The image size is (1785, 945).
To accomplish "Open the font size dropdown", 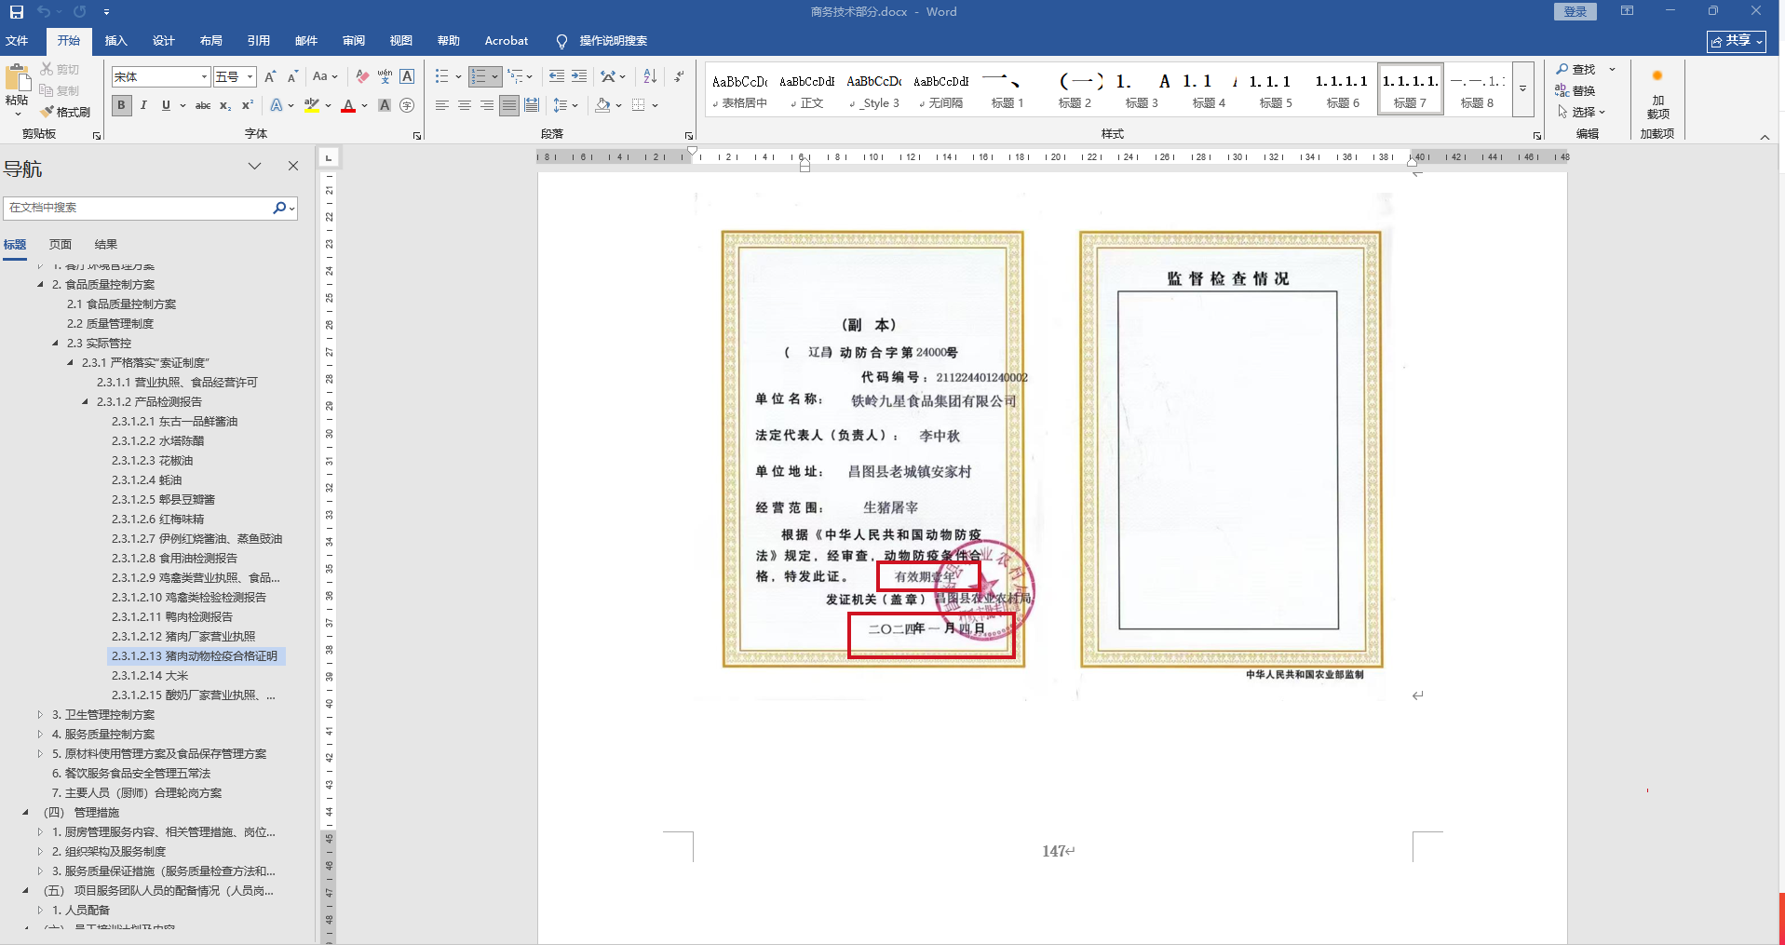I will [250, 76].
